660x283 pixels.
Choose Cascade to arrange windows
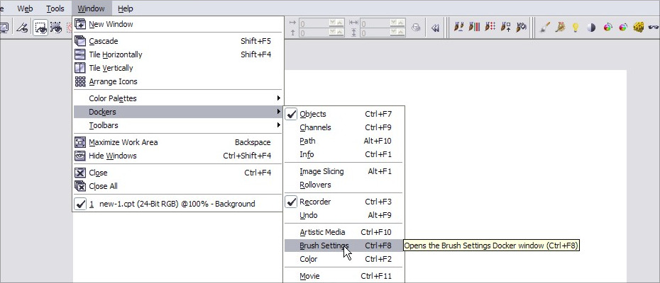(x=104, y=41)
